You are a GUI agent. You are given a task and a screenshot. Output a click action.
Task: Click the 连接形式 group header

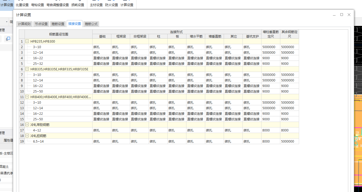coord(177,32)
